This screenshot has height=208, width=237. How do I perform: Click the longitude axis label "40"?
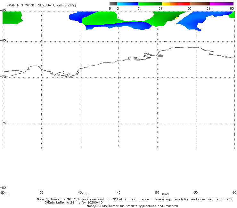pos(80,192)
